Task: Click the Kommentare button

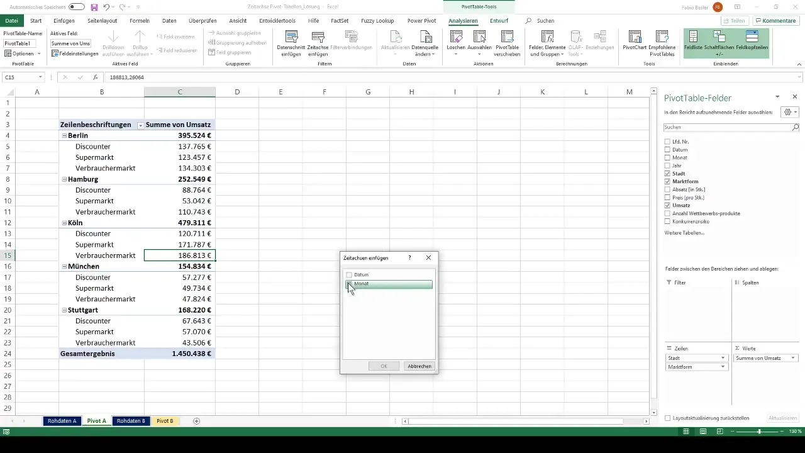Action: [775, 21]
